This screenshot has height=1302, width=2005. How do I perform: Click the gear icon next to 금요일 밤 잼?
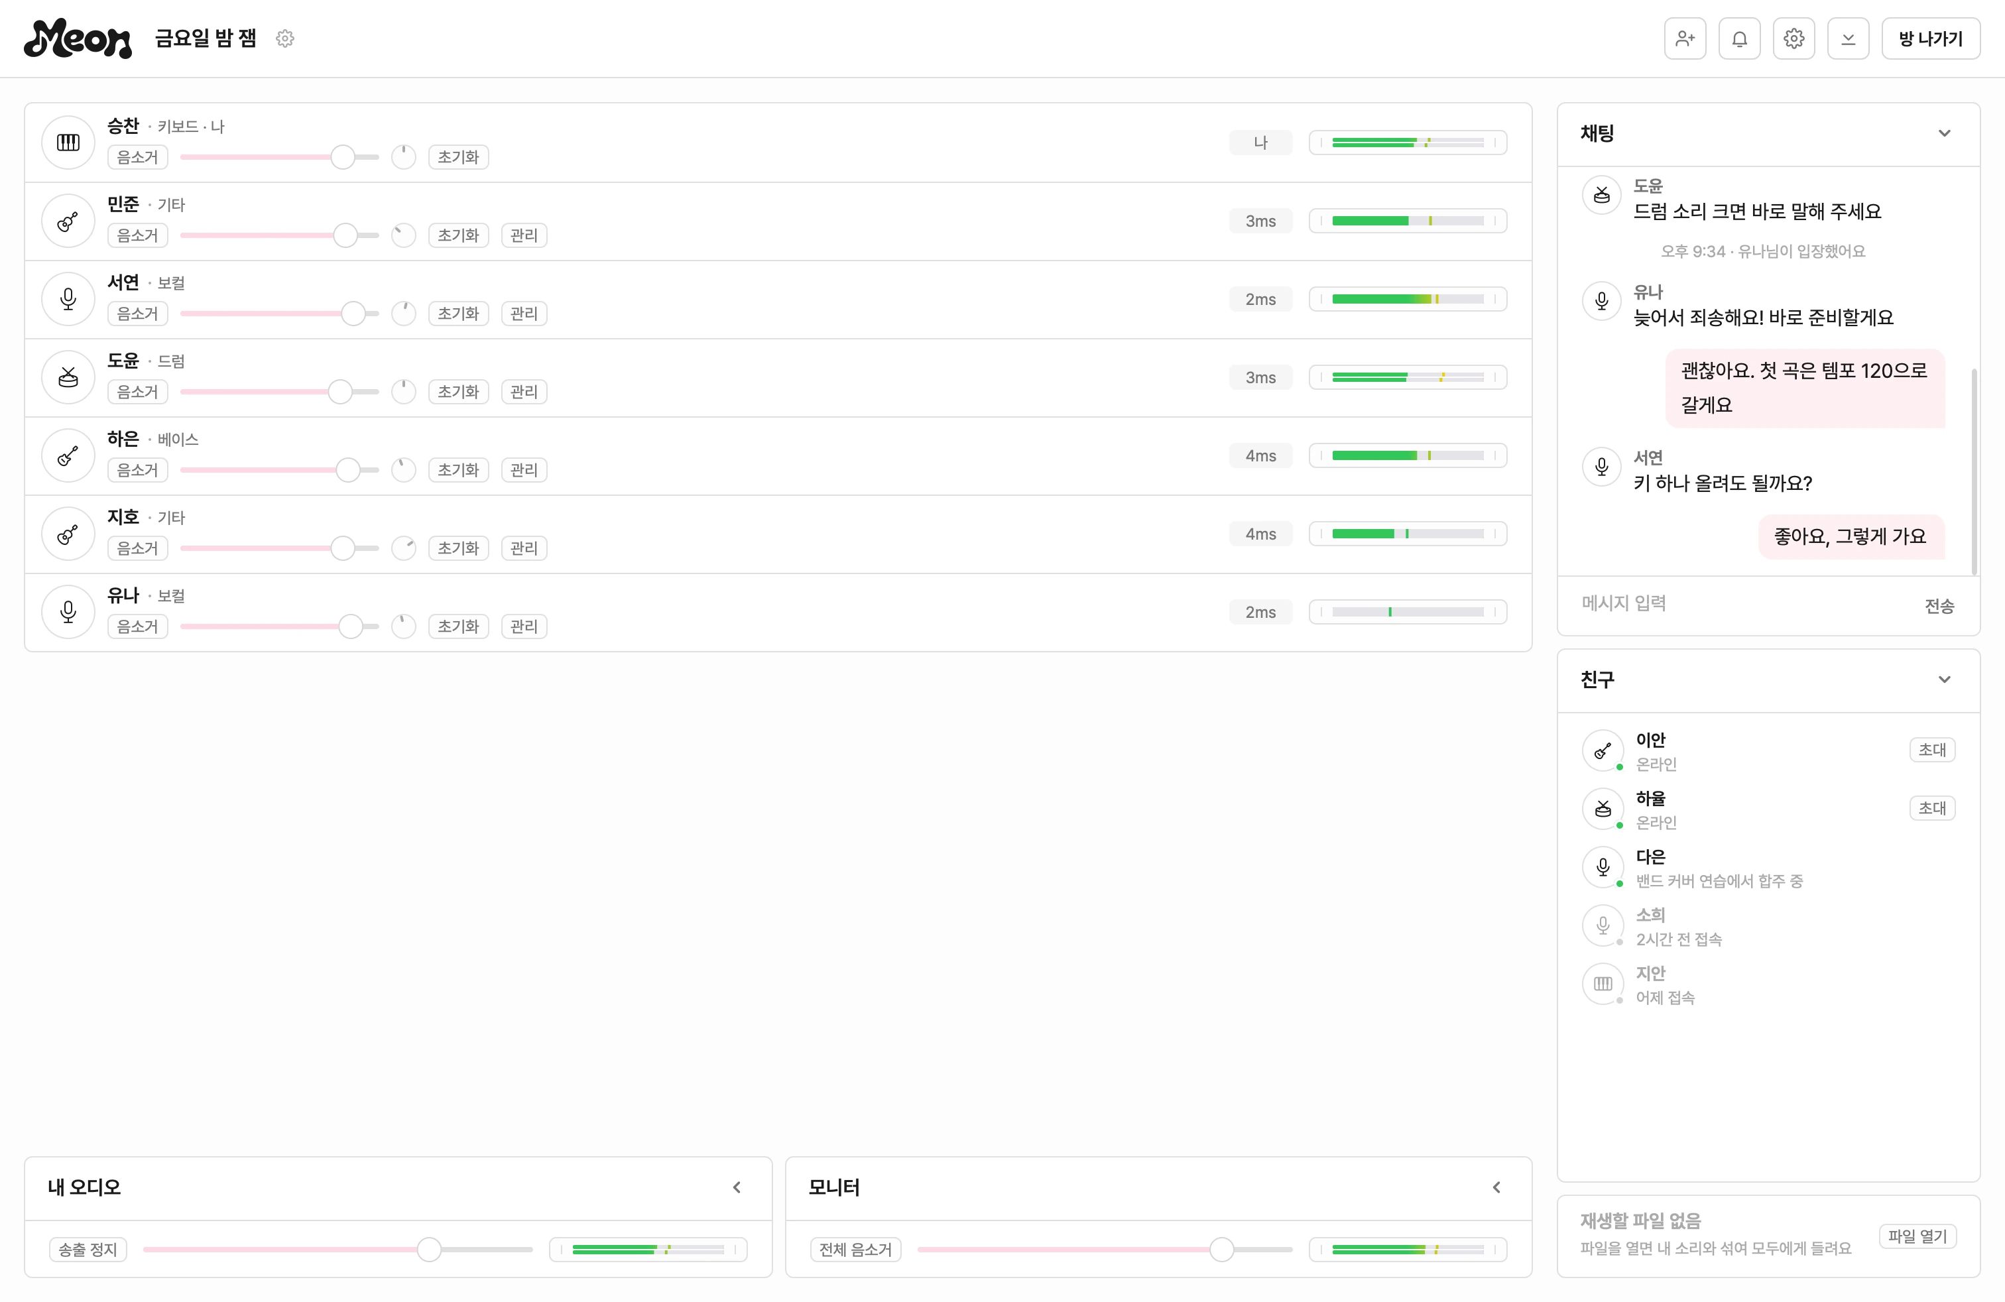pyautogui.click(x=286, y=38)
